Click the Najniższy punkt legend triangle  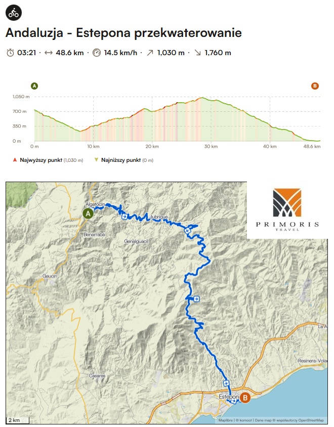(96, 160)
